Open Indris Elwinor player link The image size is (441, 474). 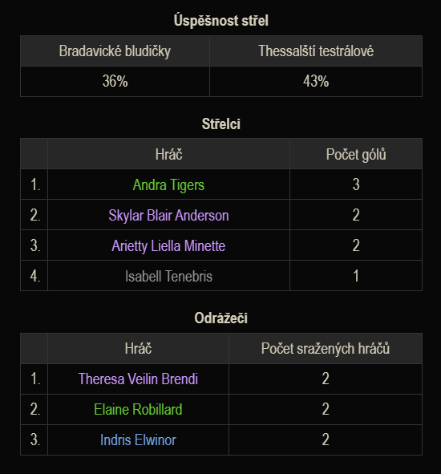pyautogui.click(x=138, y=440)
